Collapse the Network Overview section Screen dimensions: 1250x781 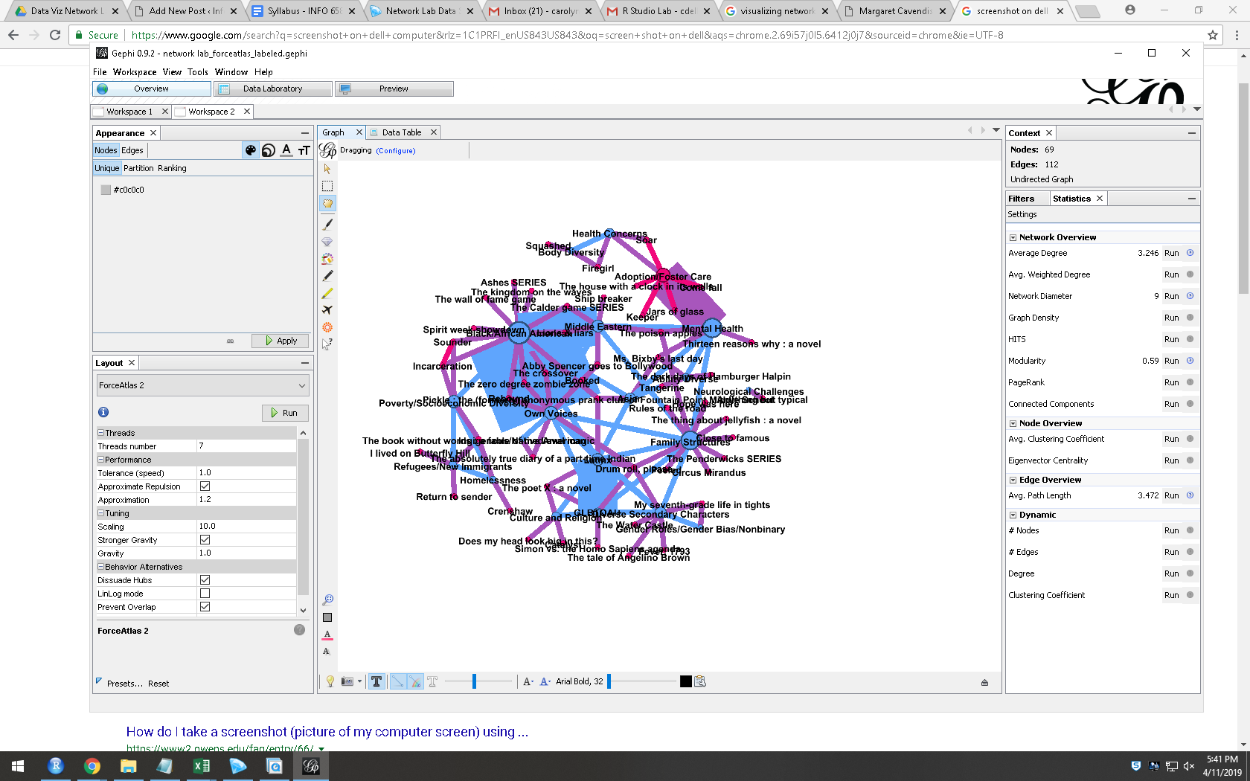point(1013,237)
